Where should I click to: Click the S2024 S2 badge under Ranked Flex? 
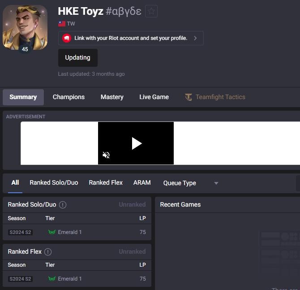click(20, 279)
